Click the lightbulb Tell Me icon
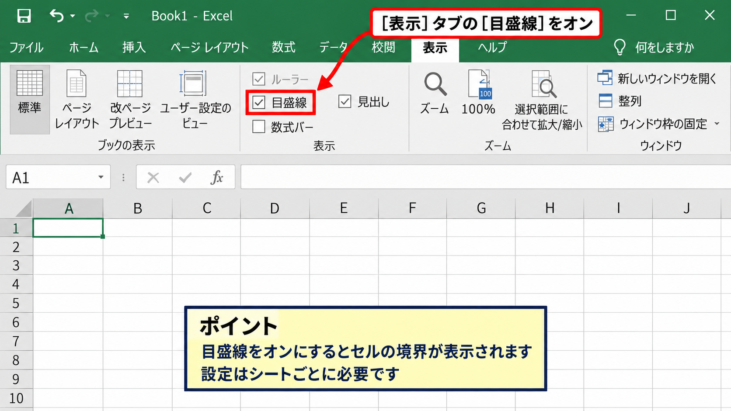731x411 pixels. (620, 47)
